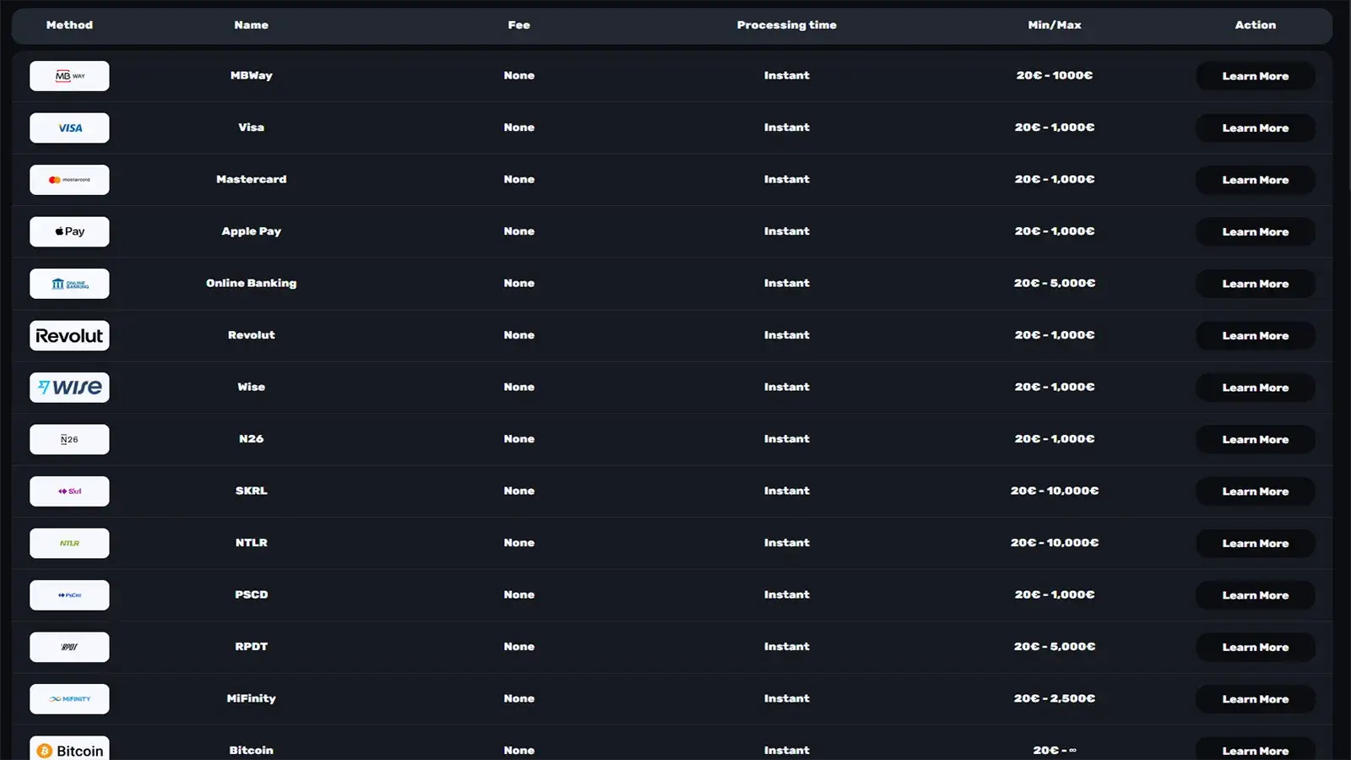1351x760 pixels.
Task: Click Learn More in Revolut row
Action: [1256, 335]
